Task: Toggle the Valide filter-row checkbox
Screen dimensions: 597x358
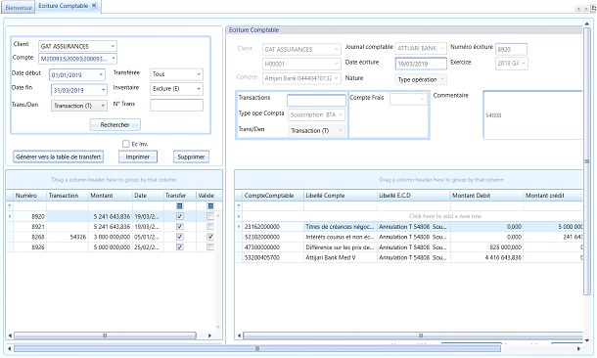Action: pyautogui.click(x=210, y=205)
